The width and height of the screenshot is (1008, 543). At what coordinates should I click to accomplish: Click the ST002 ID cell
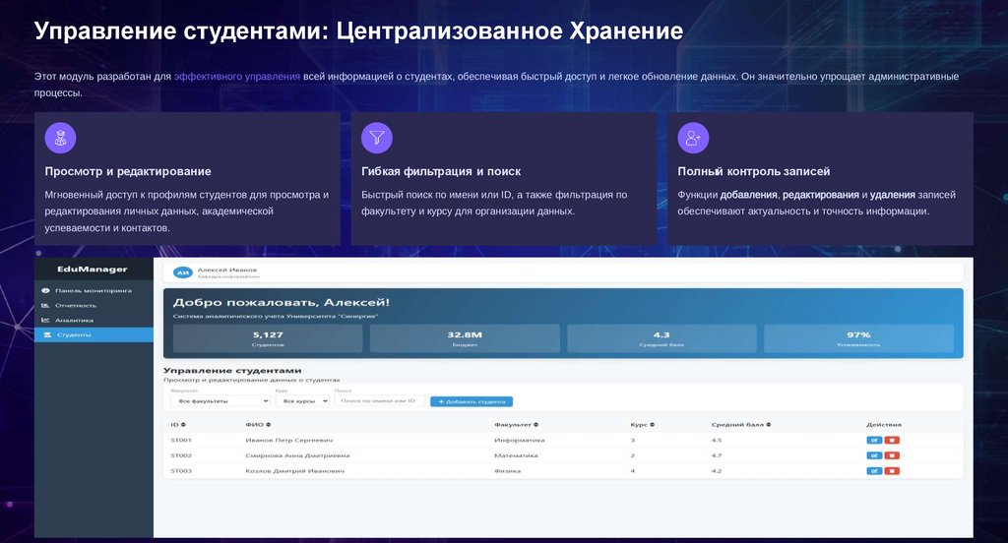[181, 455]
